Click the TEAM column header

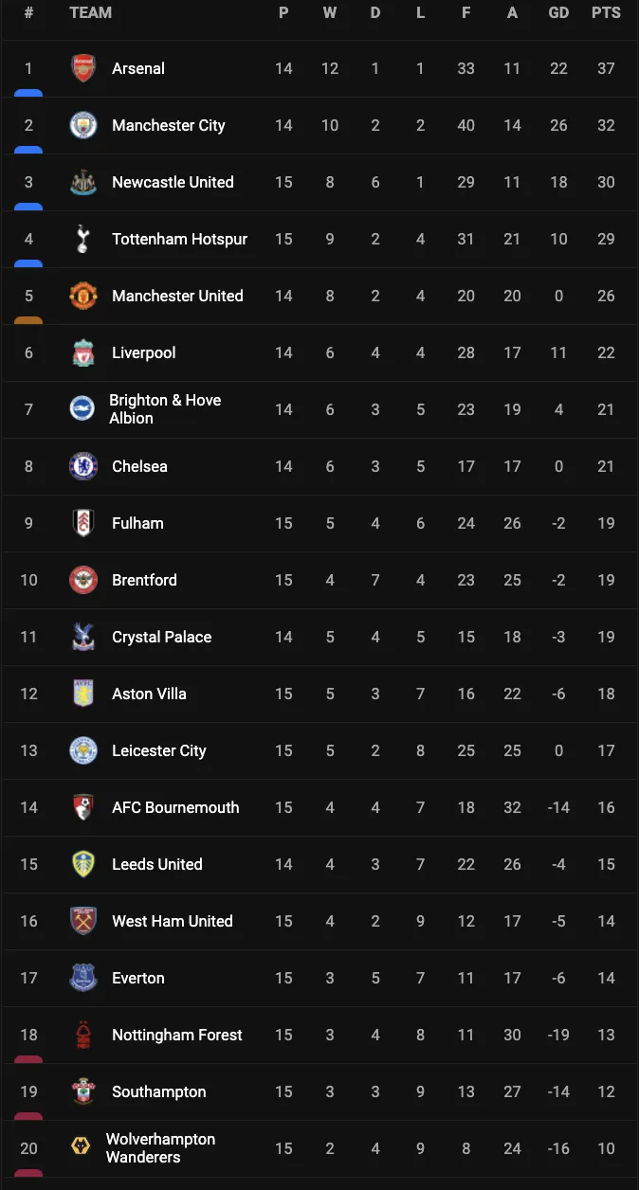click(x=90, y=13)
